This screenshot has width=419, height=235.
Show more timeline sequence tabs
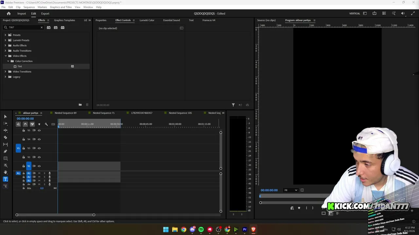coord(223,113)
